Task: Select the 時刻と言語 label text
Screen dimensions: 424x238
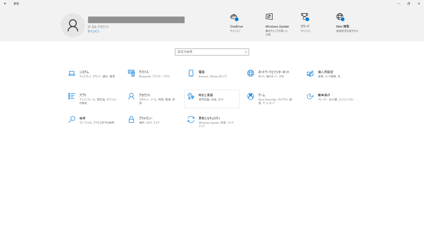Action: (x=206, y=95)
